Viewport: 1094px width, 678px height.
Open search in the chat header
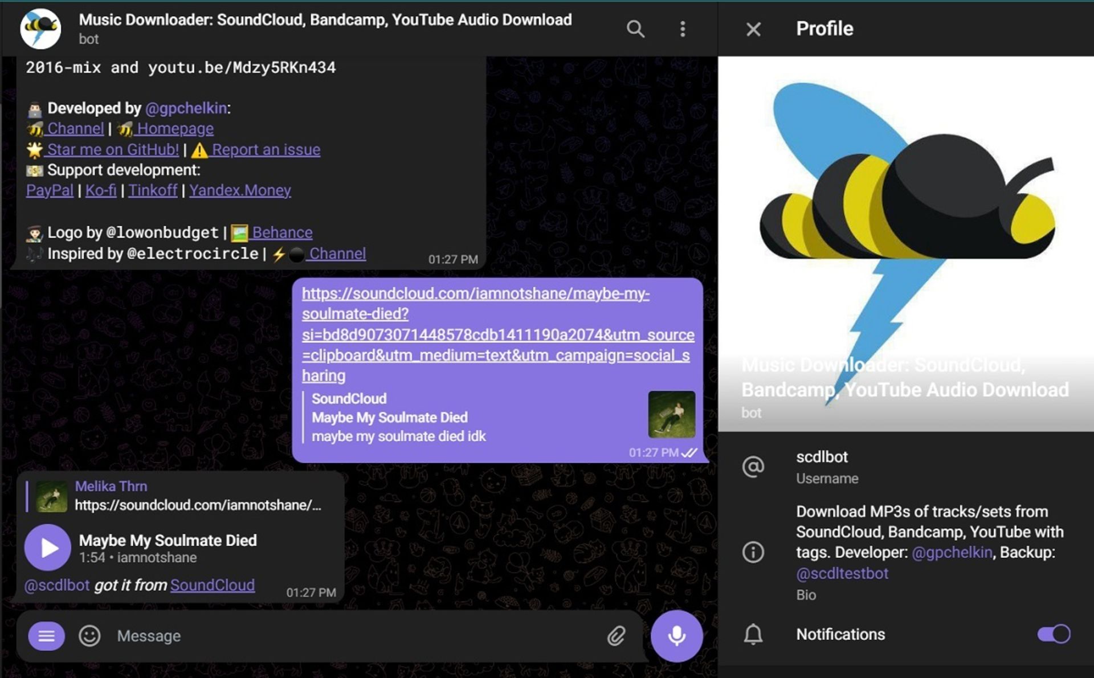(x=635, y=29)
